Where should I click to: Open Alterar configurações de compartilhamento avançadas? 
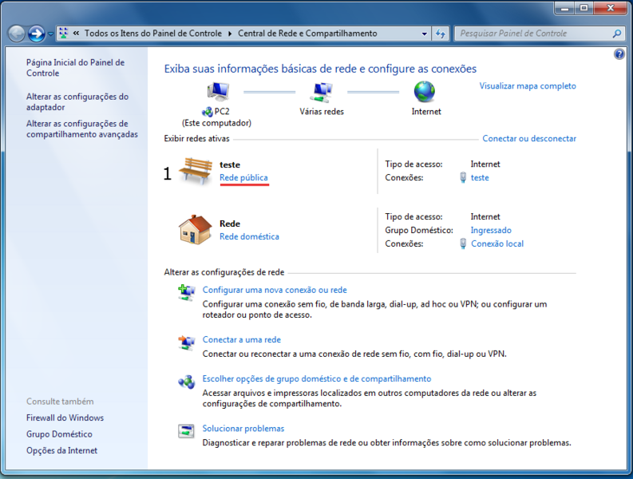82,129
